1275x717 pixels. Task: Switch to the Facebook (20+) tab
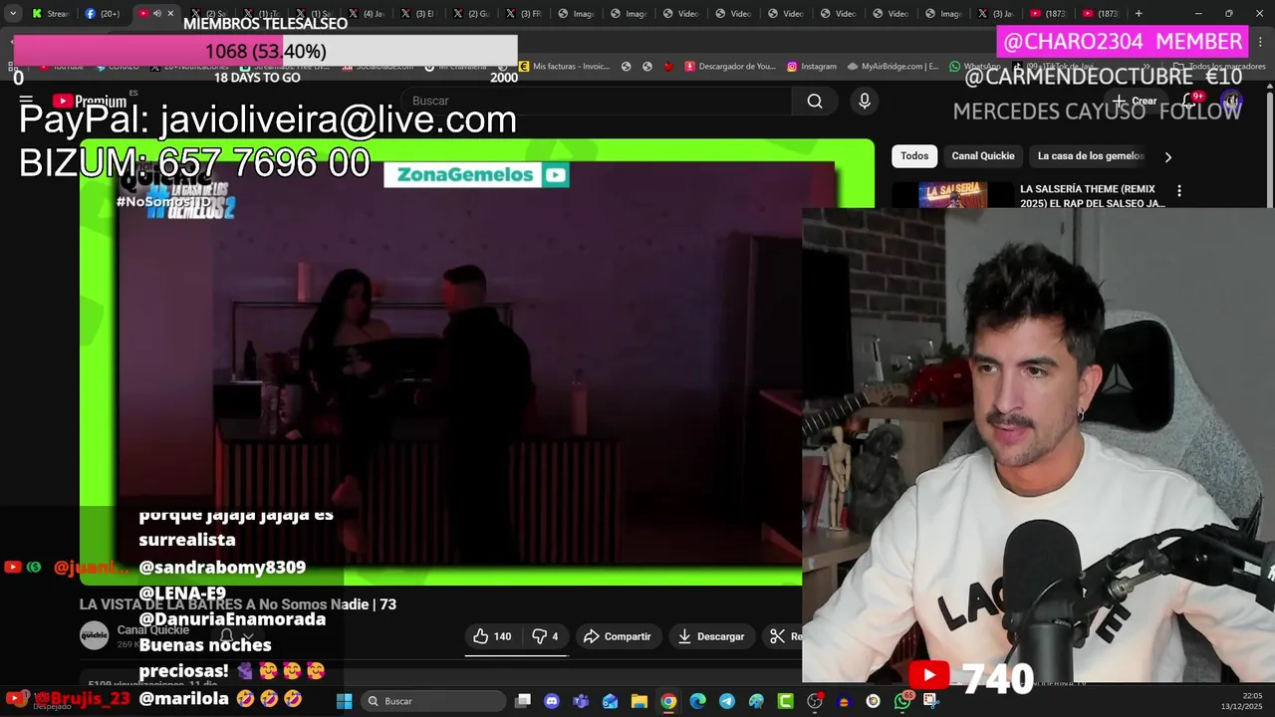103,13
